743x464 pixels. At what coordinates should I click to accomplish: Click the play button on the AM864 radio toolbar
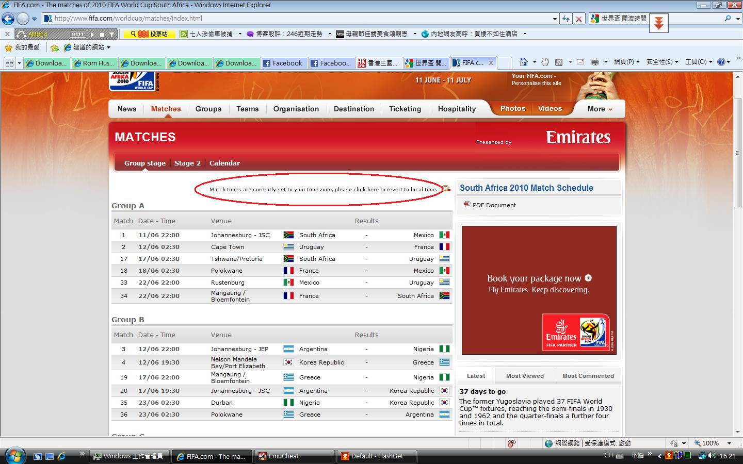(x=92, y=35)
